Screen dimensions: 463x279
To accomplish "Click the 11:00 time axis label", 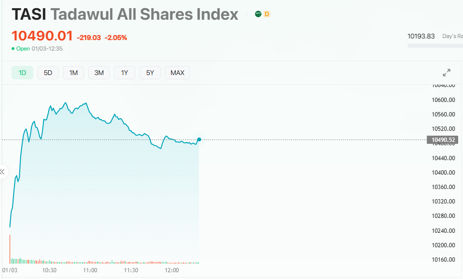I will tap(90, 270).
